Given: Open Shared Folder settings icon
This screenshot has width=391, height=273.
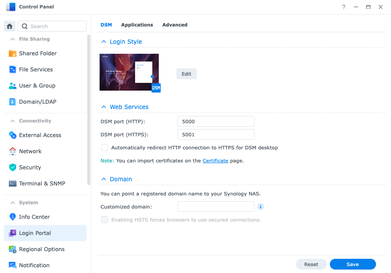Looking at the screenshot, I should 13,53.
